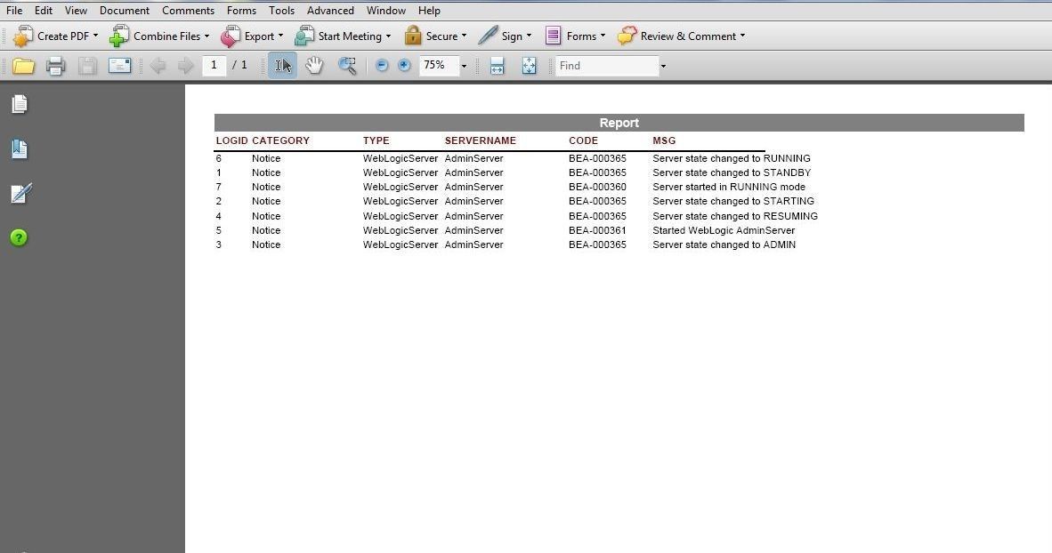Open the How To help panel
1052x553 pixels.
pos(19,237)
